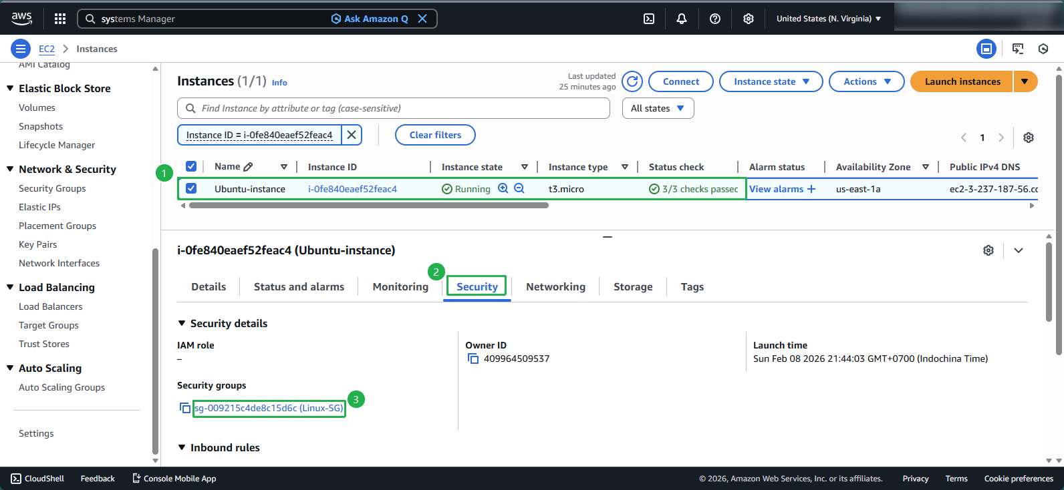Click Launch instances button

coord(962,81)
